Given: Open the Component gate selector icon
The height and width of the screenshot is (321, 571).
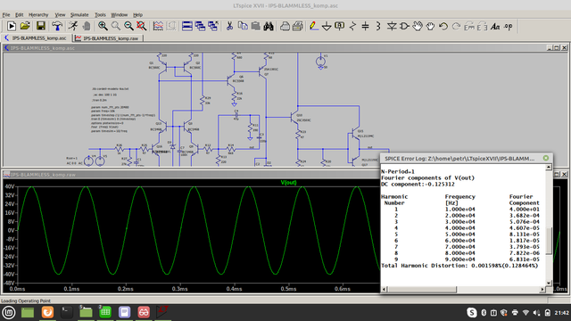Looking at the screenshot, I should coord(404,26).
